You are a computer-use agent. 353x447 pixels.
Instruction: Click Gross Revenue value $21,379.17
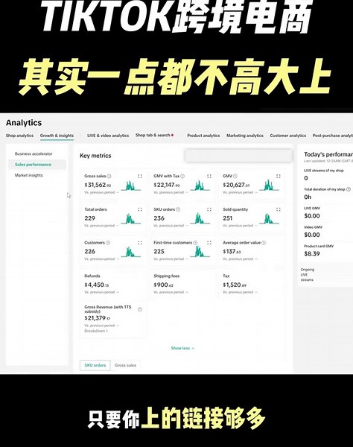(x=97, y=318)
